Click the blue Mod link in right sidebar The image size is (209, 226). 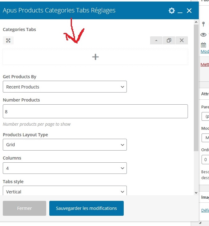click(x=205, y=51)
